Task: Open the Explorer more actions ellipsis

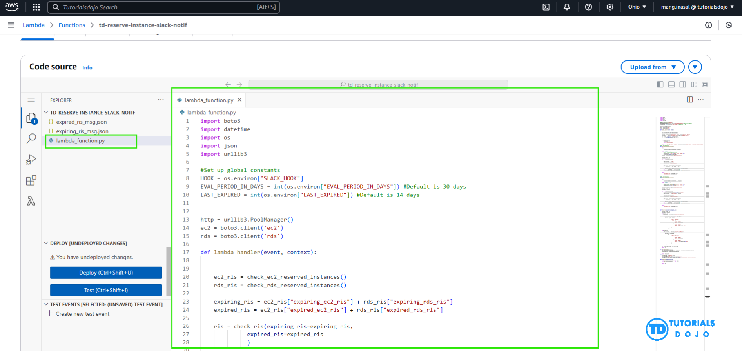Action: coord(161,100)
